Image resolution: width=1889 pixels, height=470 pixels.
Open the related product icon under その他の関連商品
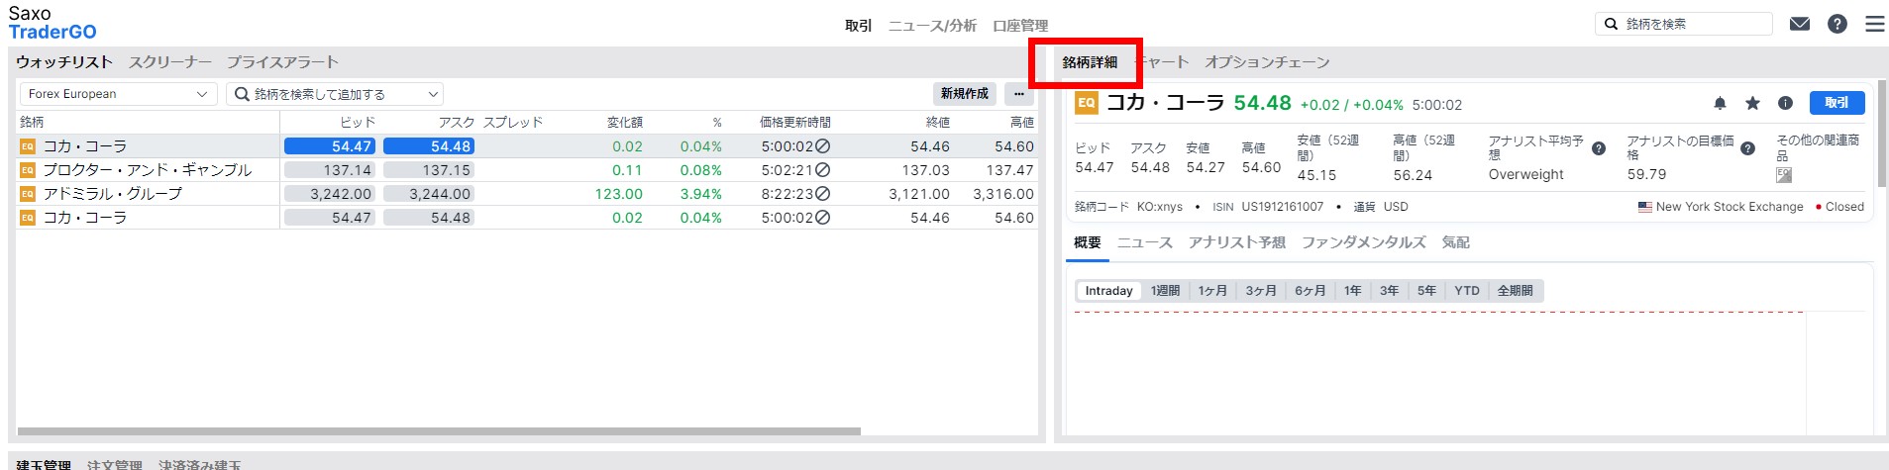click(1784, 175)
